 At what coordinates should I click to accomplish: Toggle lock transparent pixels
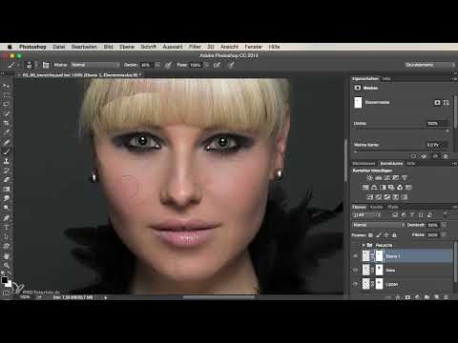click(370, 235)
